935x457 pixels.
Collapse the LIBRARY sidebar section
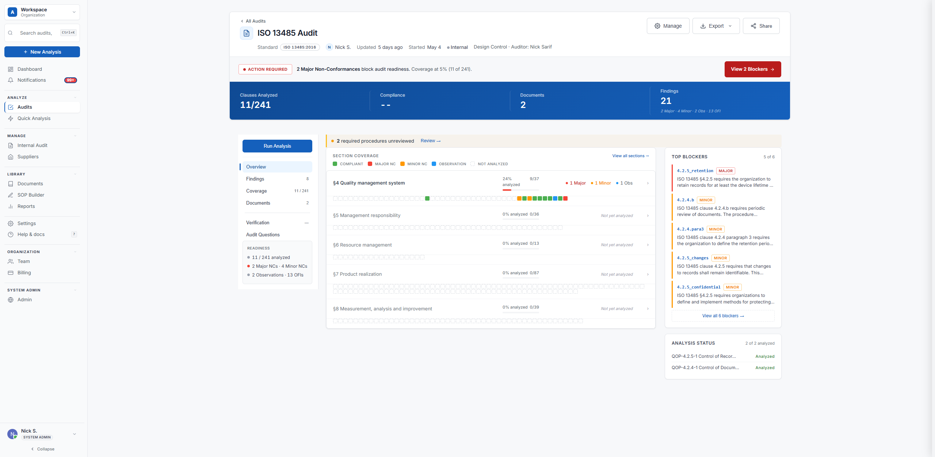pyautogui.click(x=75, y=174)
